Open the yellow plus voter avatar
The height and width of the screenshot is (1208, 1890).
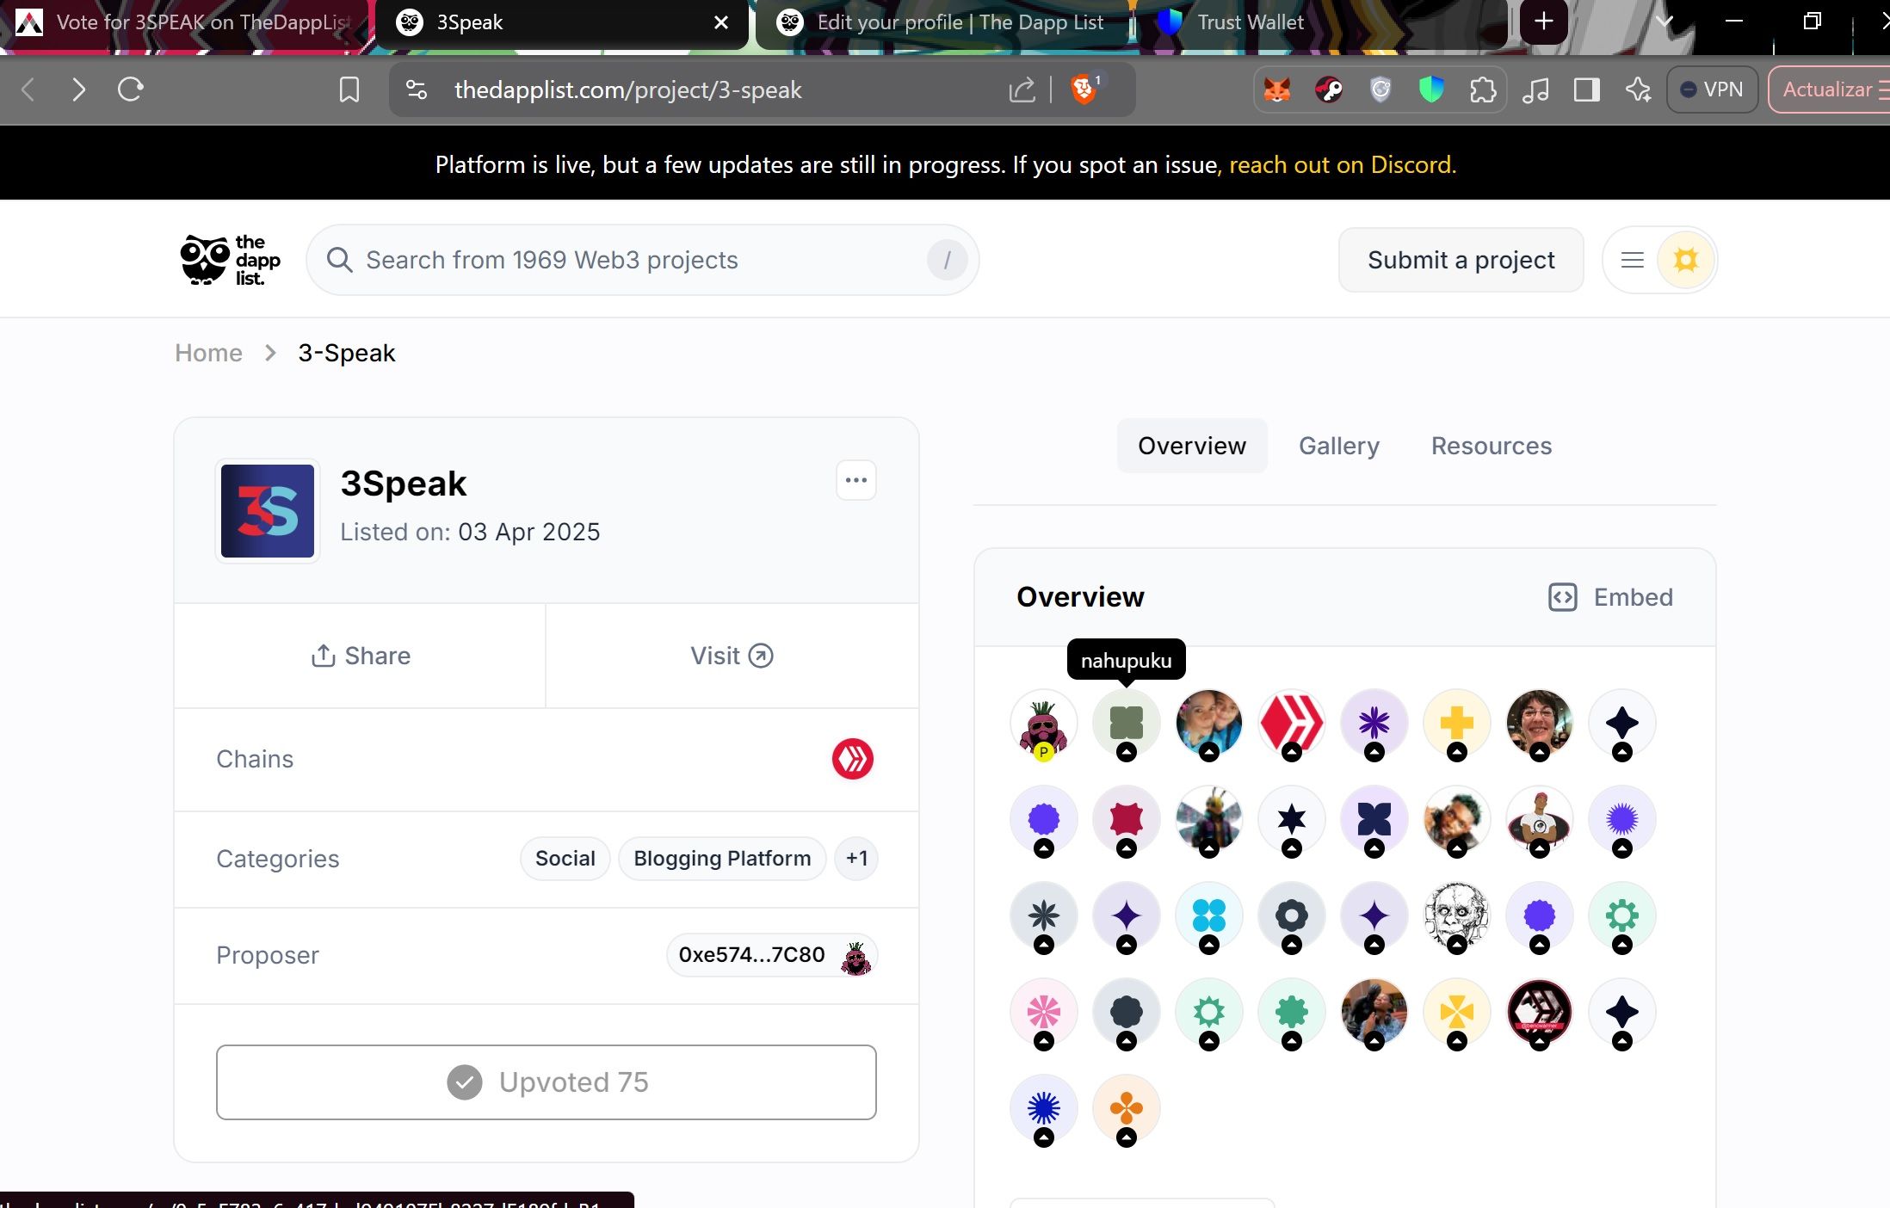1456,724
